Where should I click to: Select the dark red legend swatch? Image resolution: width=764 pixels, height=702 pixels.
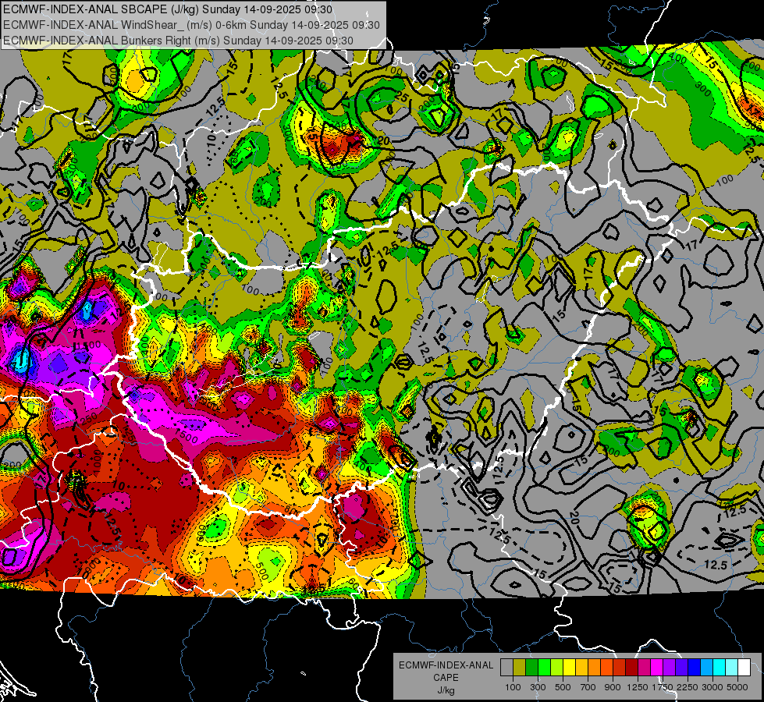click(x=631, y=668)
